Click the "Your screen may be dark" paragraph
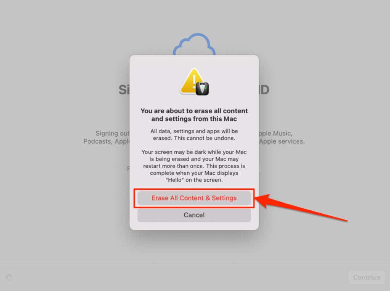The image size is (390, 291). [194, 166]
